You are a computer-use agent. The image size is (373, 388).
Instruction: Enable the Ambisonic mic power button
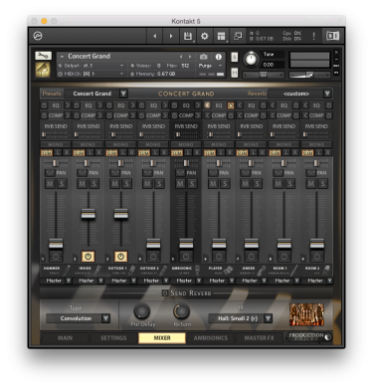[x=186, y=256]
